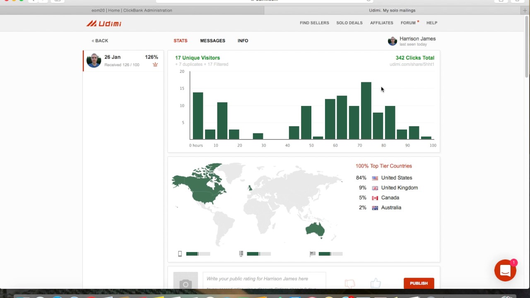Screen dimensions: 530x298
Task: Click '17 Unique Visitors' text
Action: (x=198, y=58)
